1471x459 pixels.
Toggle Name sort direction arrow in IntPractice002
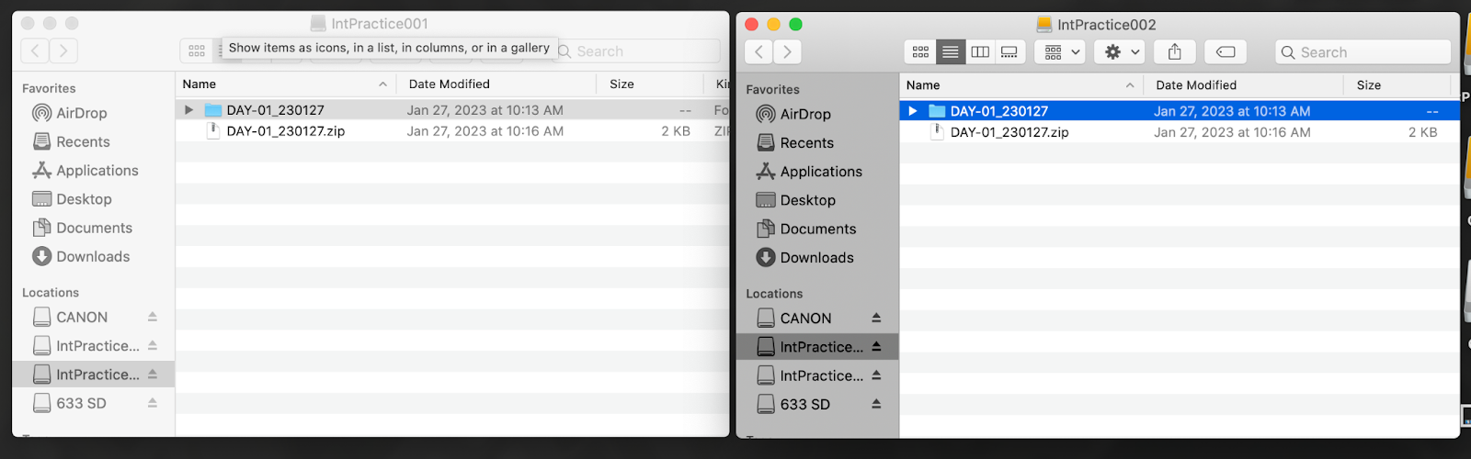1130,85
